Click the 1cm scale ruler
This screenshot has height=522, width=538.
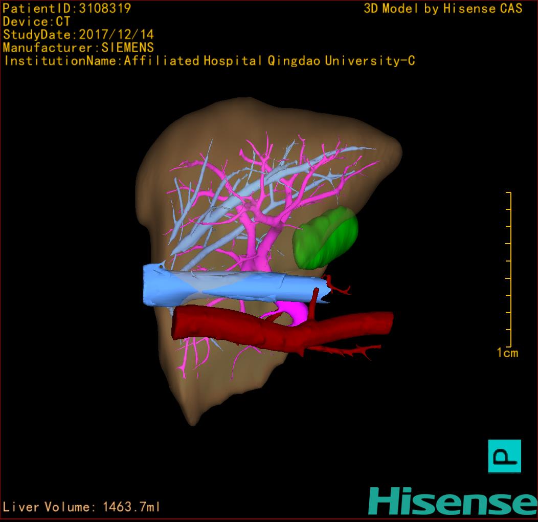pos(508,270)
